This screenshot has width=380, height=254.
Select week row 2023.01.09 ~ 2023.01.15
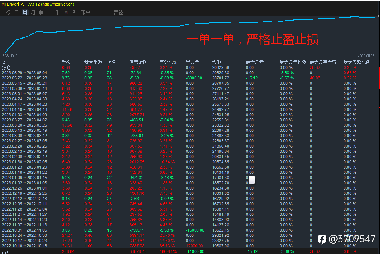click(x=190, y=178)
